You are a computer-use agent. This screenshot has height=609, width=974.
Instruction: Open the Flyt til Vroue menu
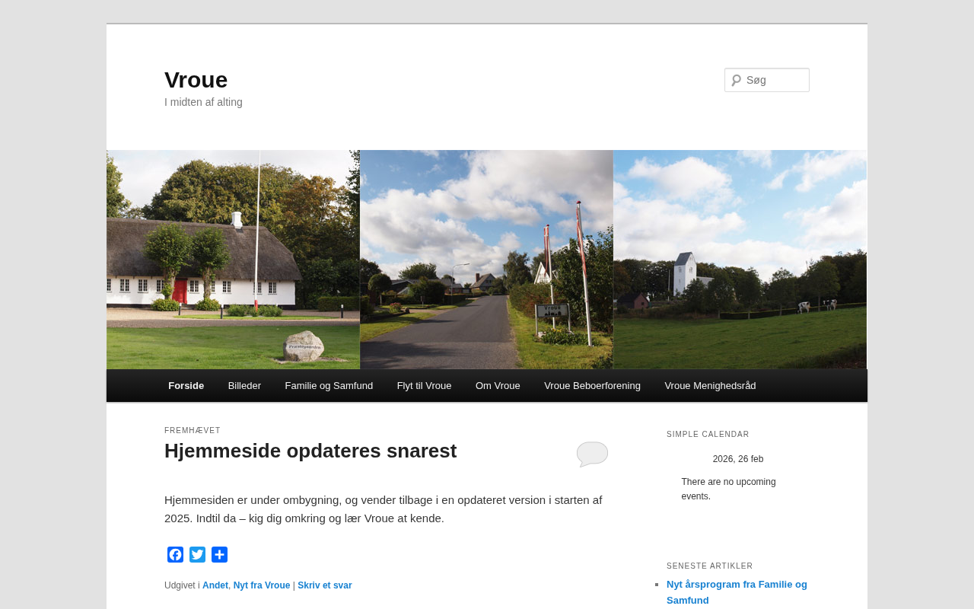click(424, 386)
